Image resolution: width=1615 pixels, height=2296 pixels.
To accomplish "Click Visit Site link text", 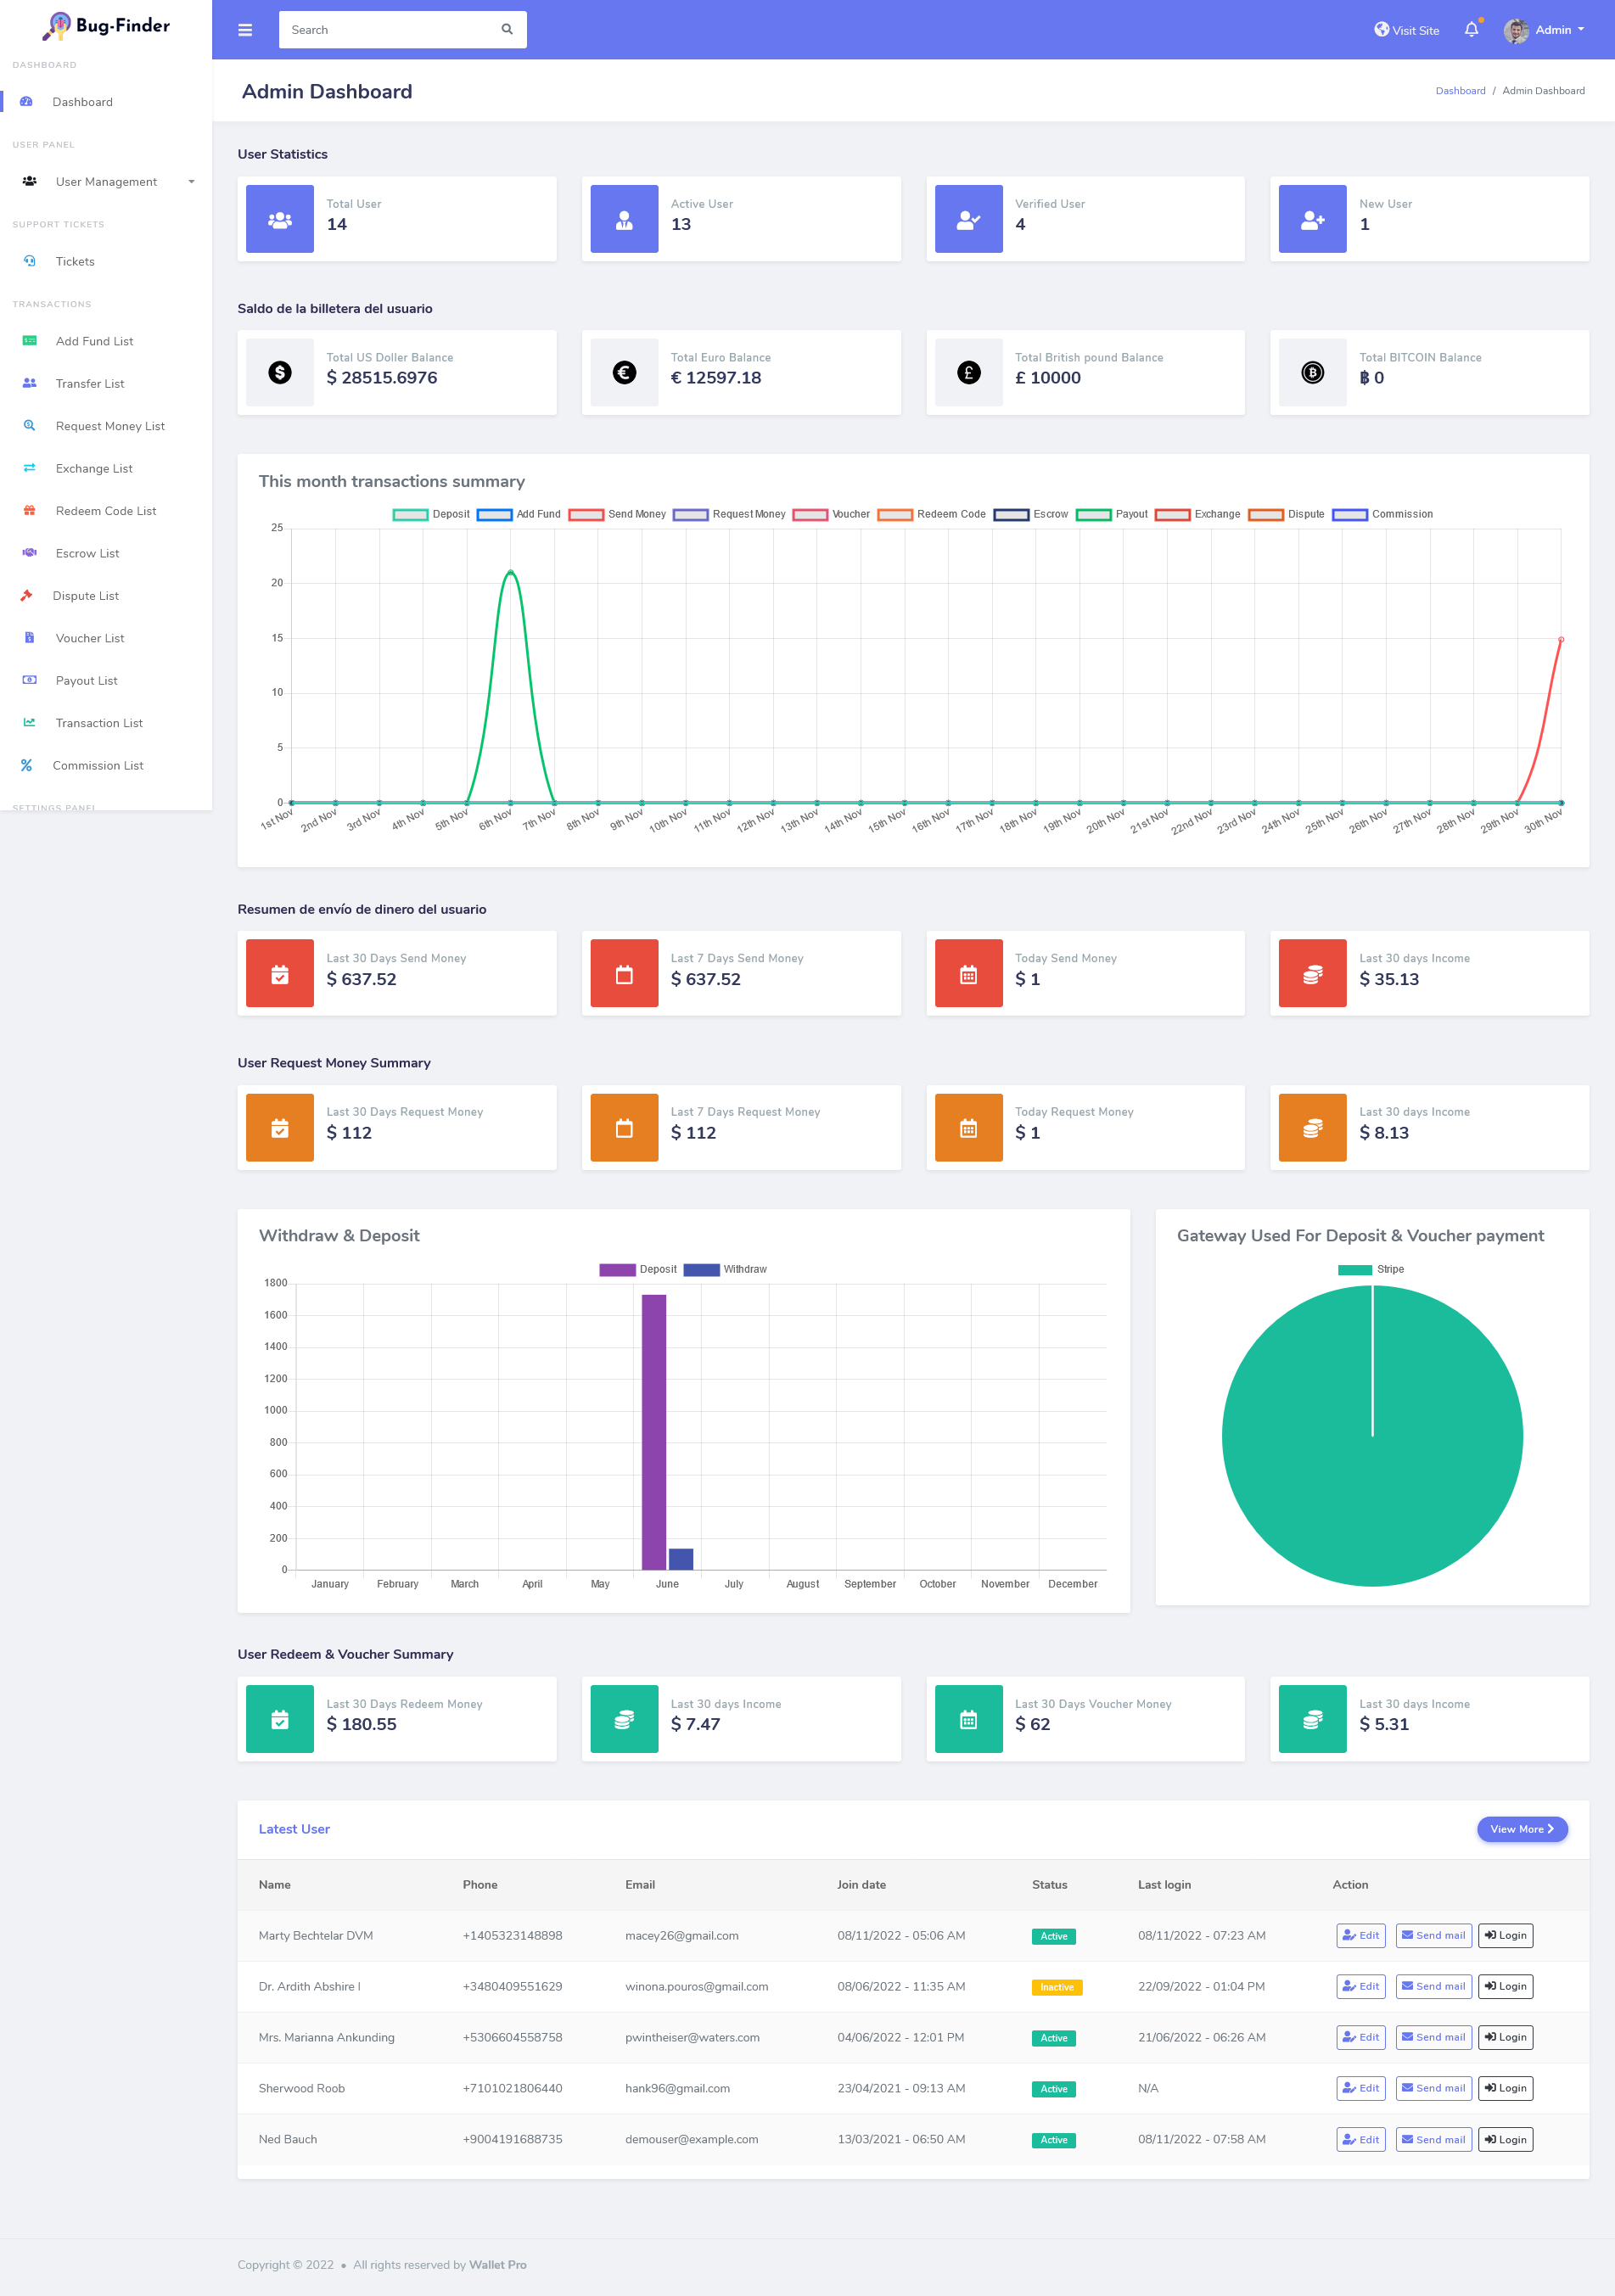I will click(1416, 31).
